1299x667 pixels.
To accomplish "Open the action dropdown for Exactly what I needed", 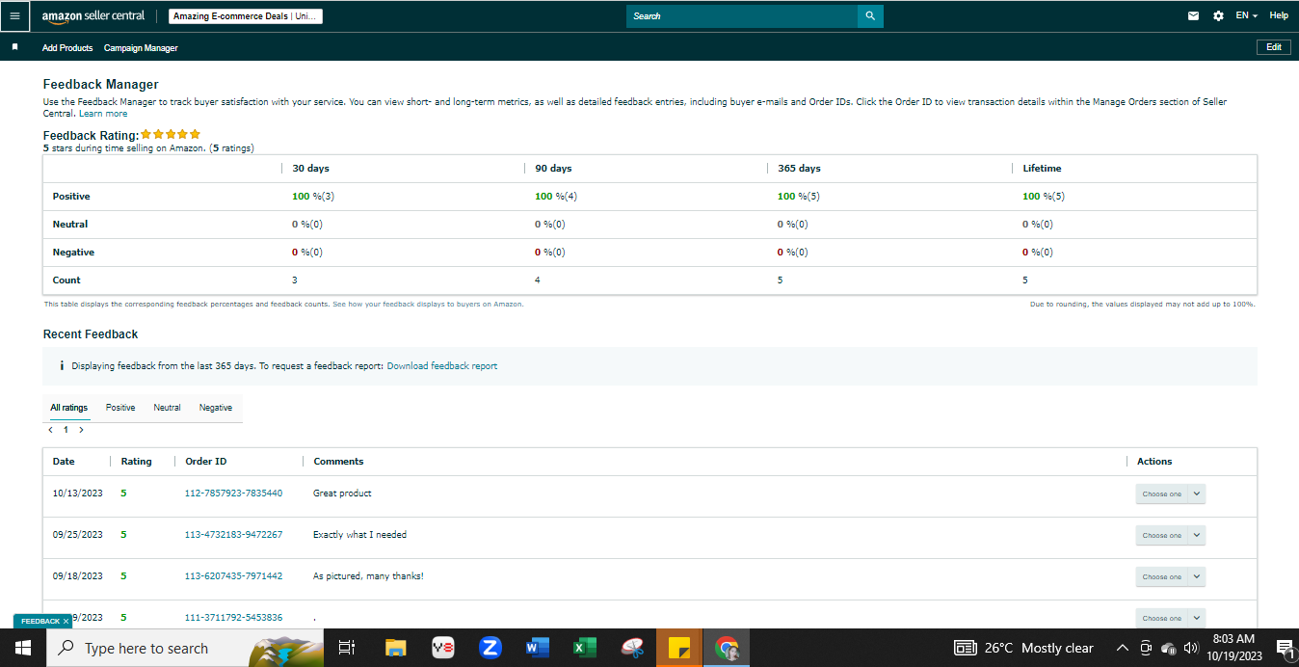I will (1170, 535).
